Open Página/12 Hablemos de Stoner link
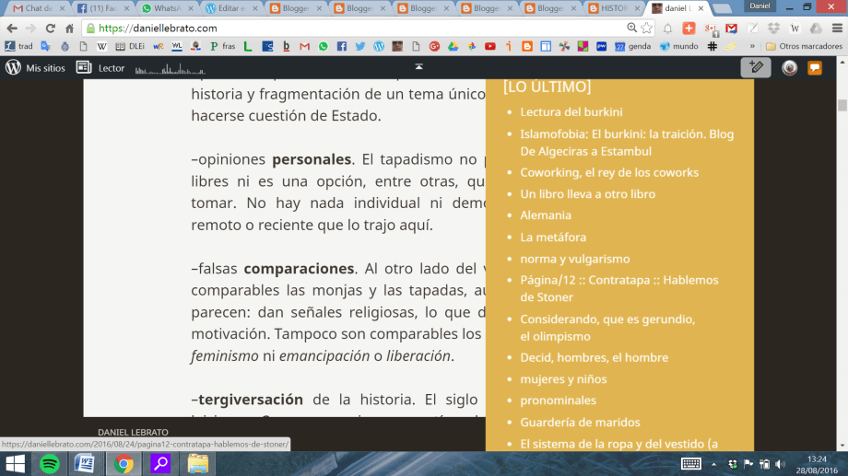The height and width of the screenshot is (476, 848). [x=619, y=288]
